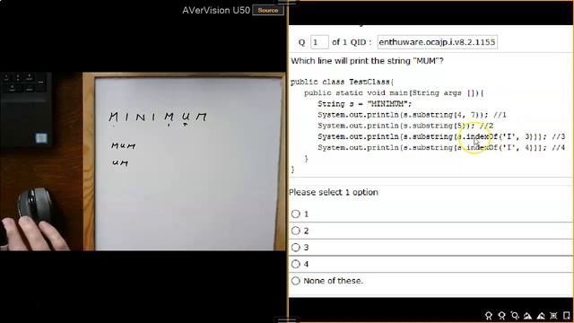Click the question text 'Which line will print the string "MUM"?'
The width and height of the screenshot is (574, 323).
pos(367,61)
